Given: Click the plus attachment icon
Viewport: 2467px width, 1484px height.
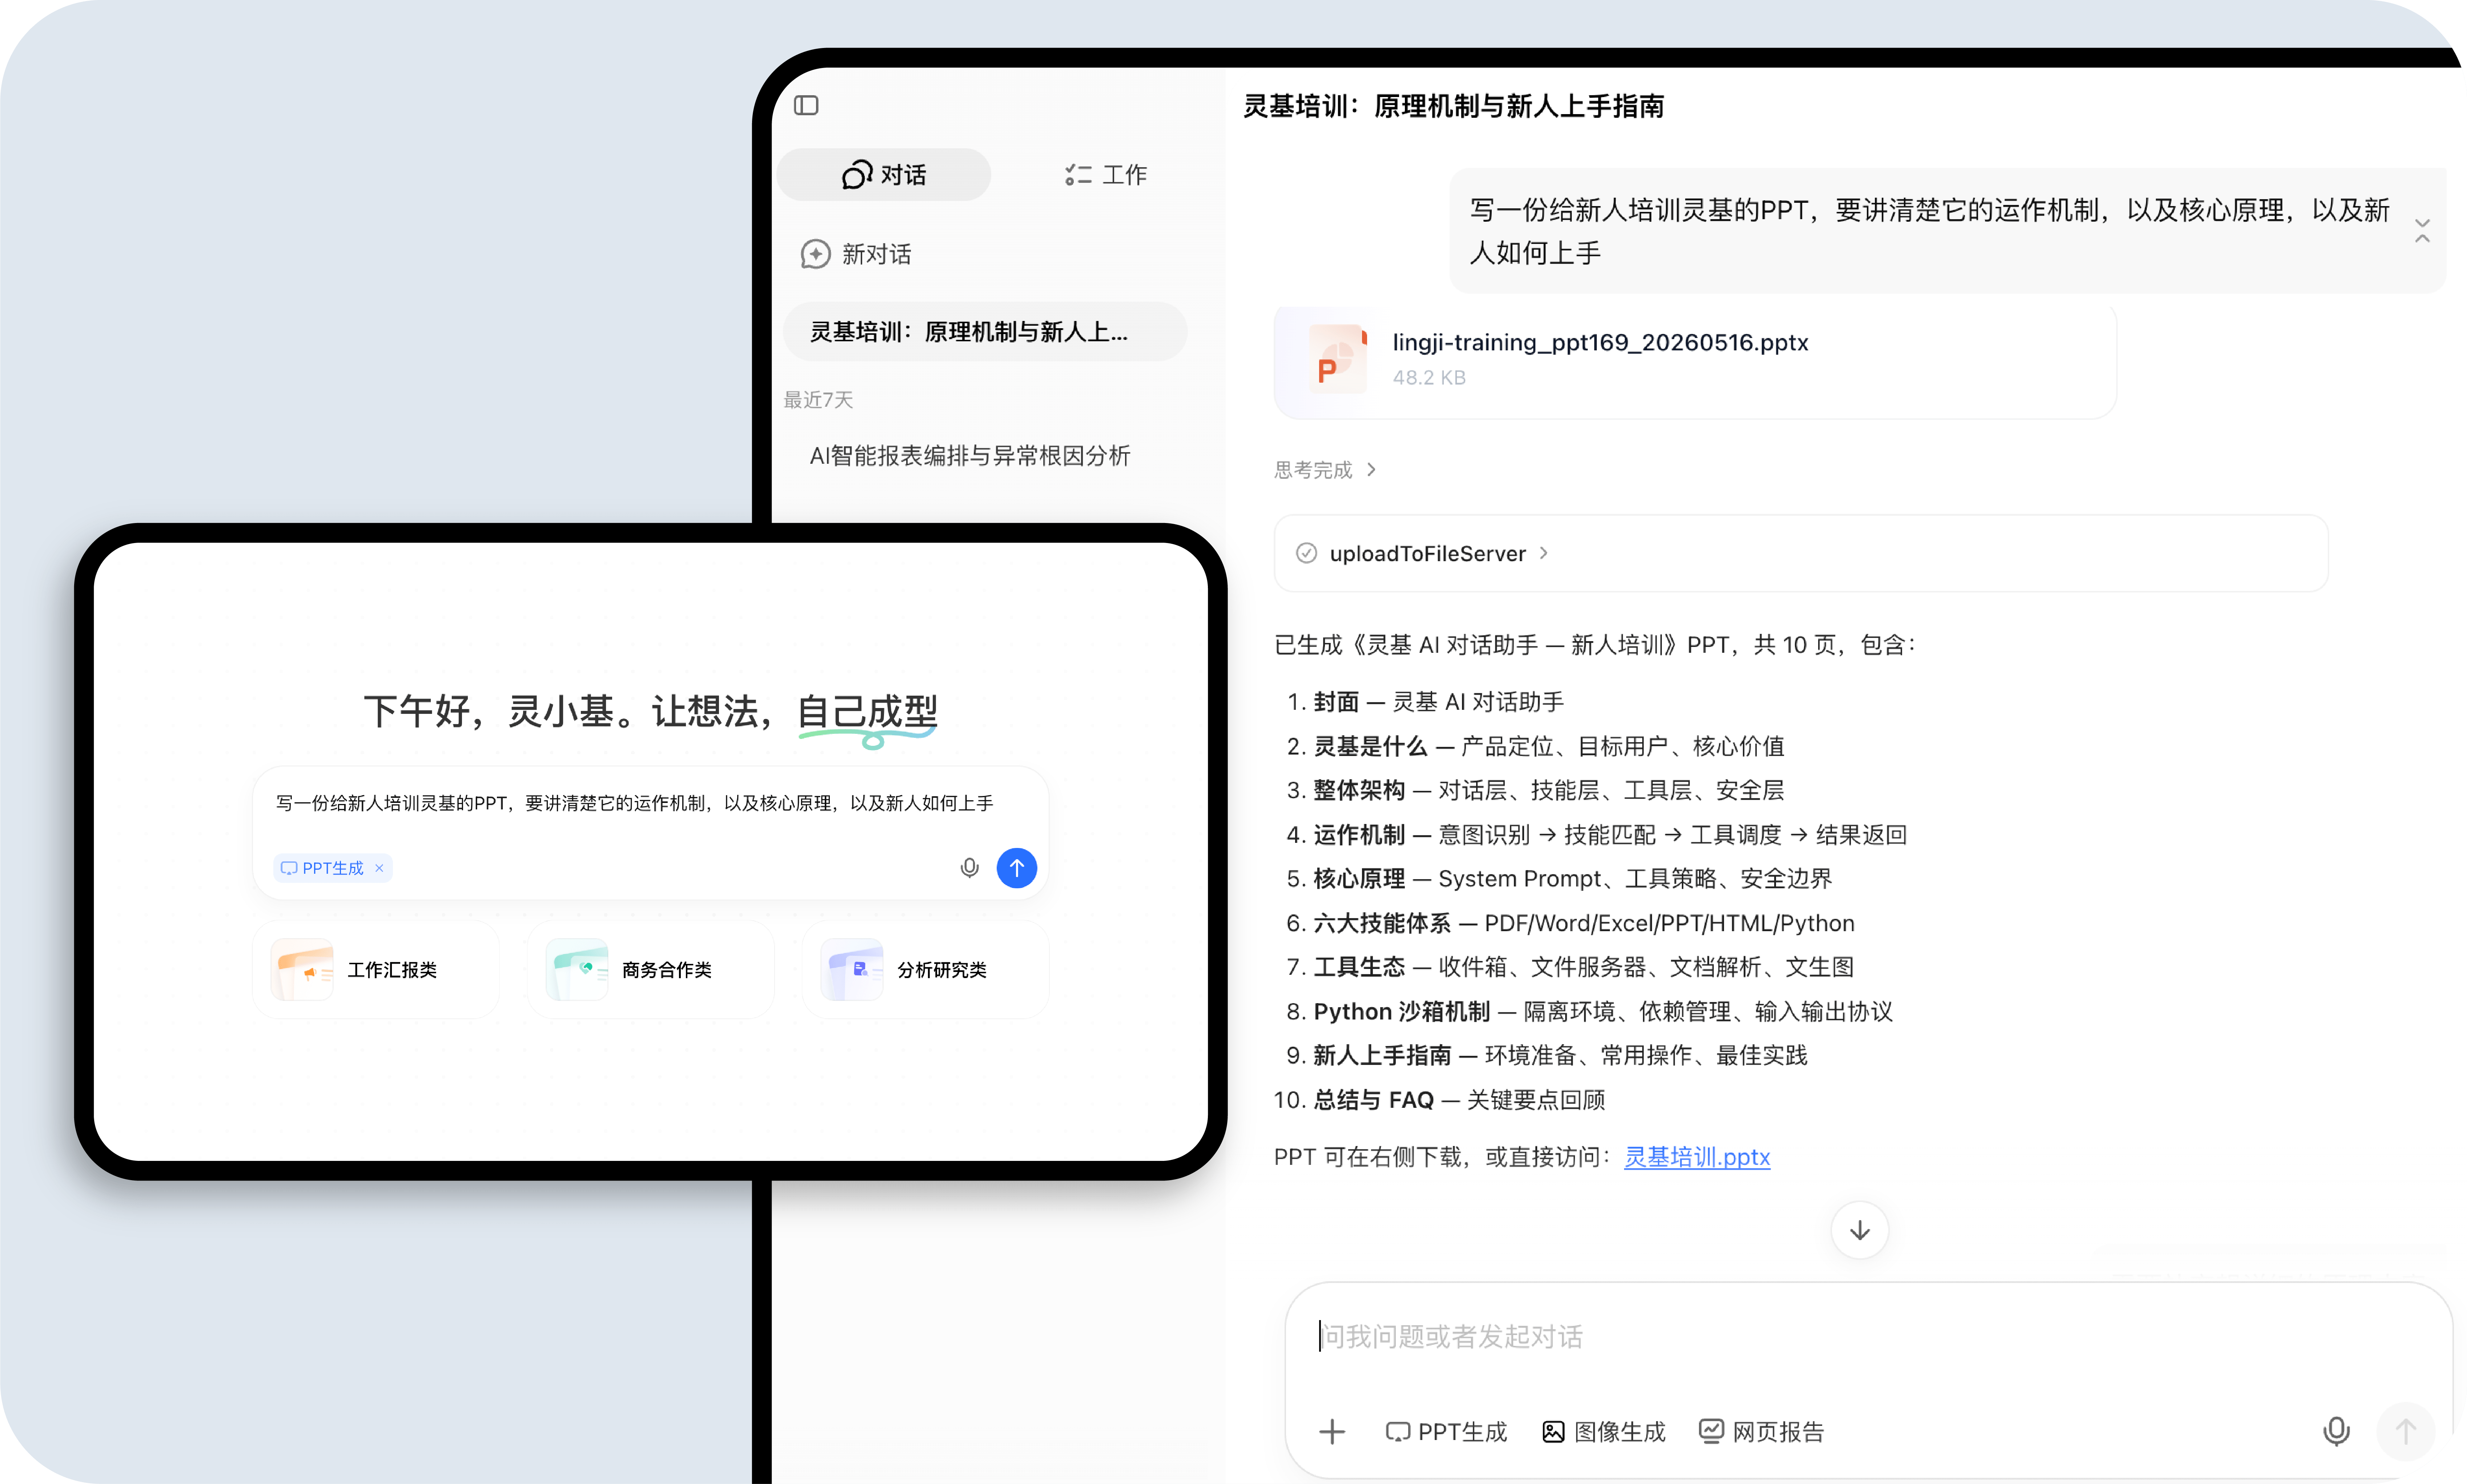Looking at the screenshot, I should pos(1331,1432).
